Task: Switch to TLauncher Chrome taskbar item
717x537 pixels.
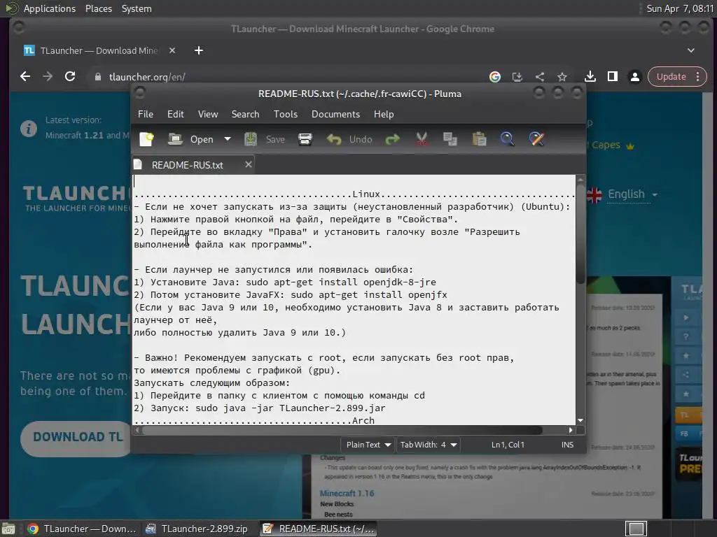Action: pyautogui.click(x=81, y=529)
